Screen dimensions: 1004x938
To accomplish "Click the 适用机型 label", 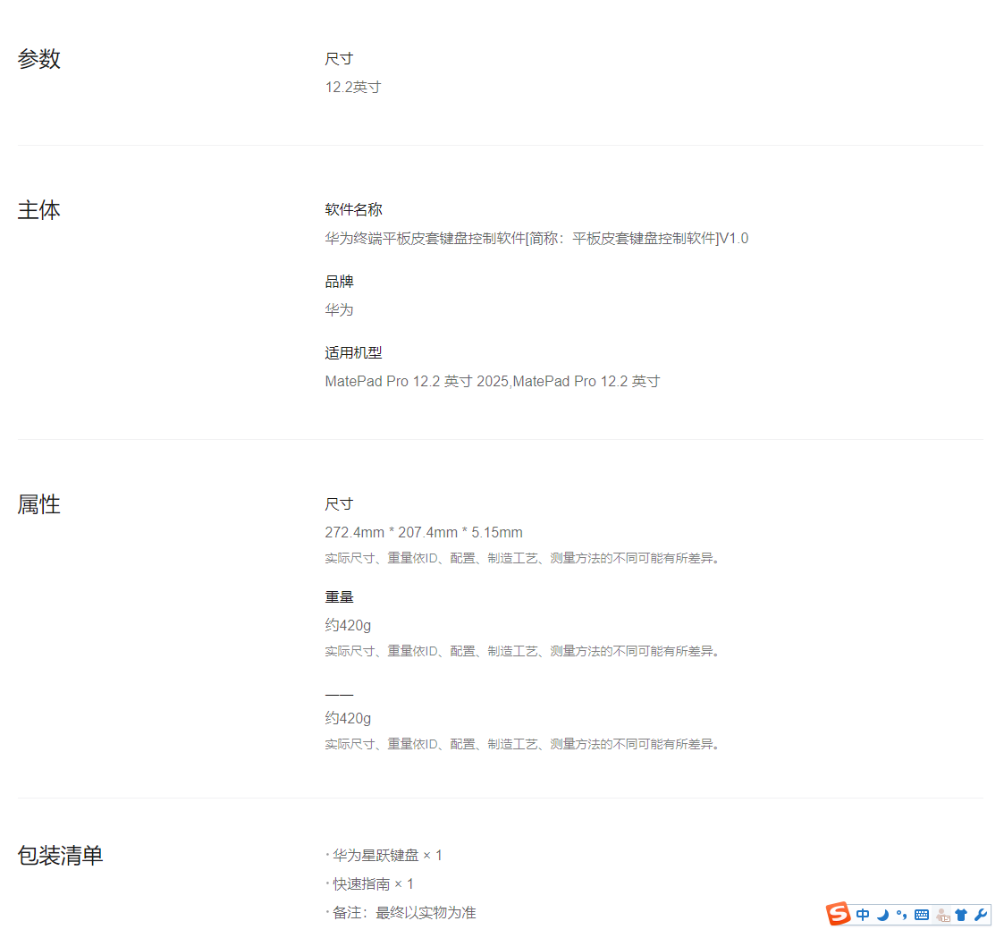I will (353, 353).
